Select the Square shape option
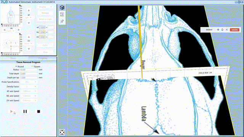244x137 pixels. [36, 67]
